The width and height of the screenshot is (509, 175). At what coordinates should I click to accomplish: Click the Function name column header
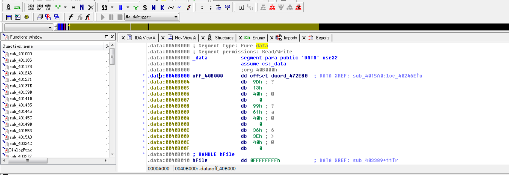coord(53,46)
